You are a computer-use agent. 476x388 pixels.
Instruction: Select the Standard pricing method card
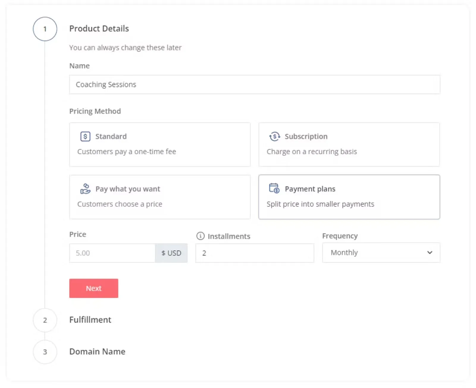pos(160,144)
